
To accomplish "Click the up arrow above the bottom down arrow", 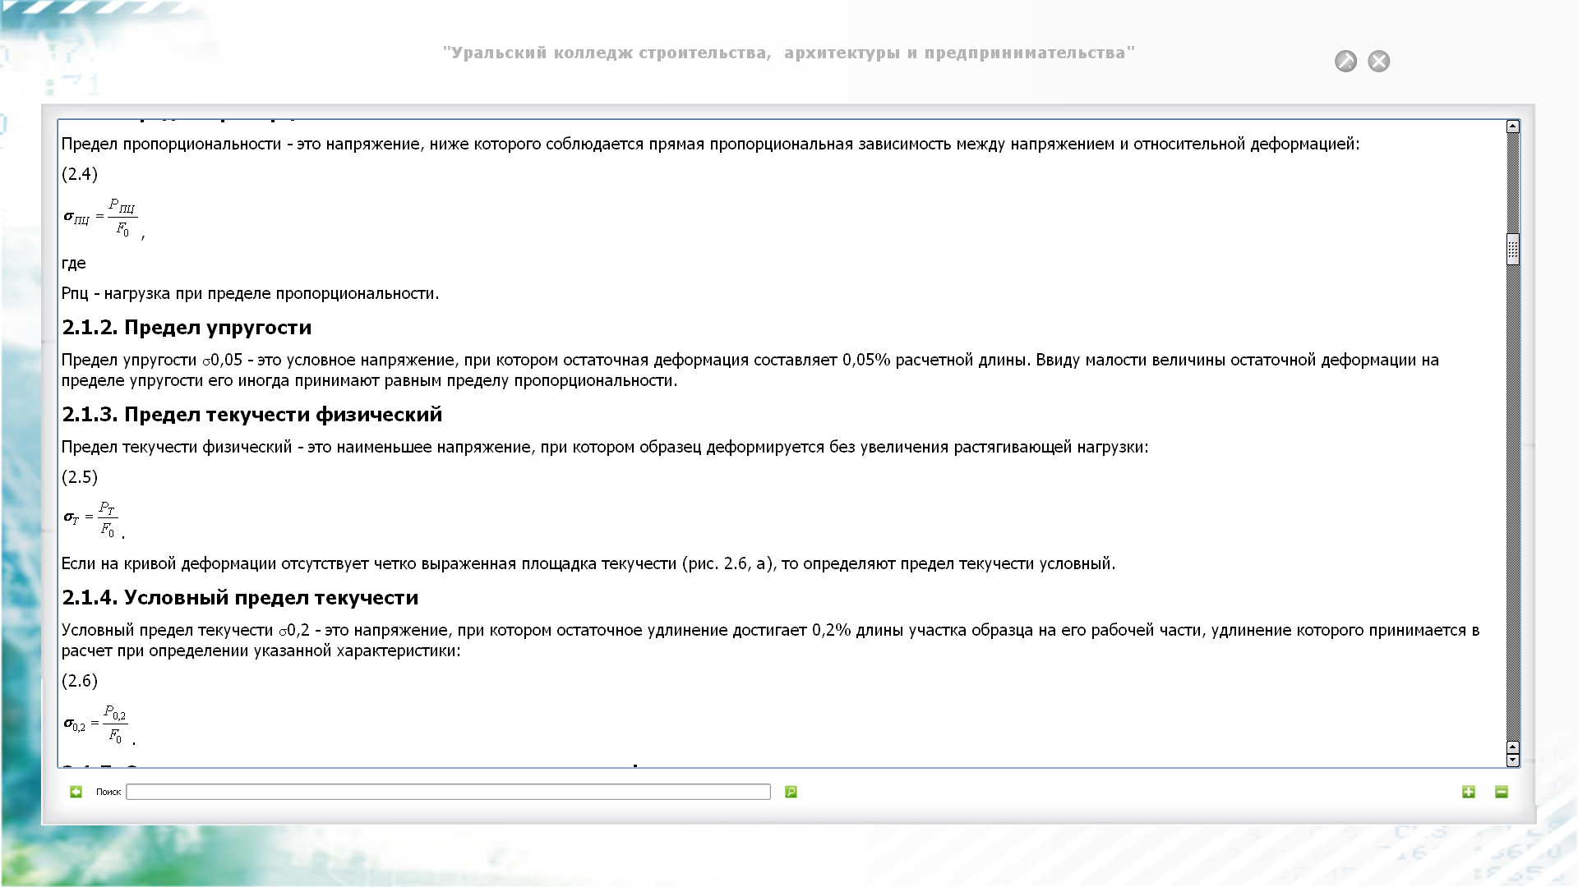I will pyautogui.click(x=1513, y=747).
